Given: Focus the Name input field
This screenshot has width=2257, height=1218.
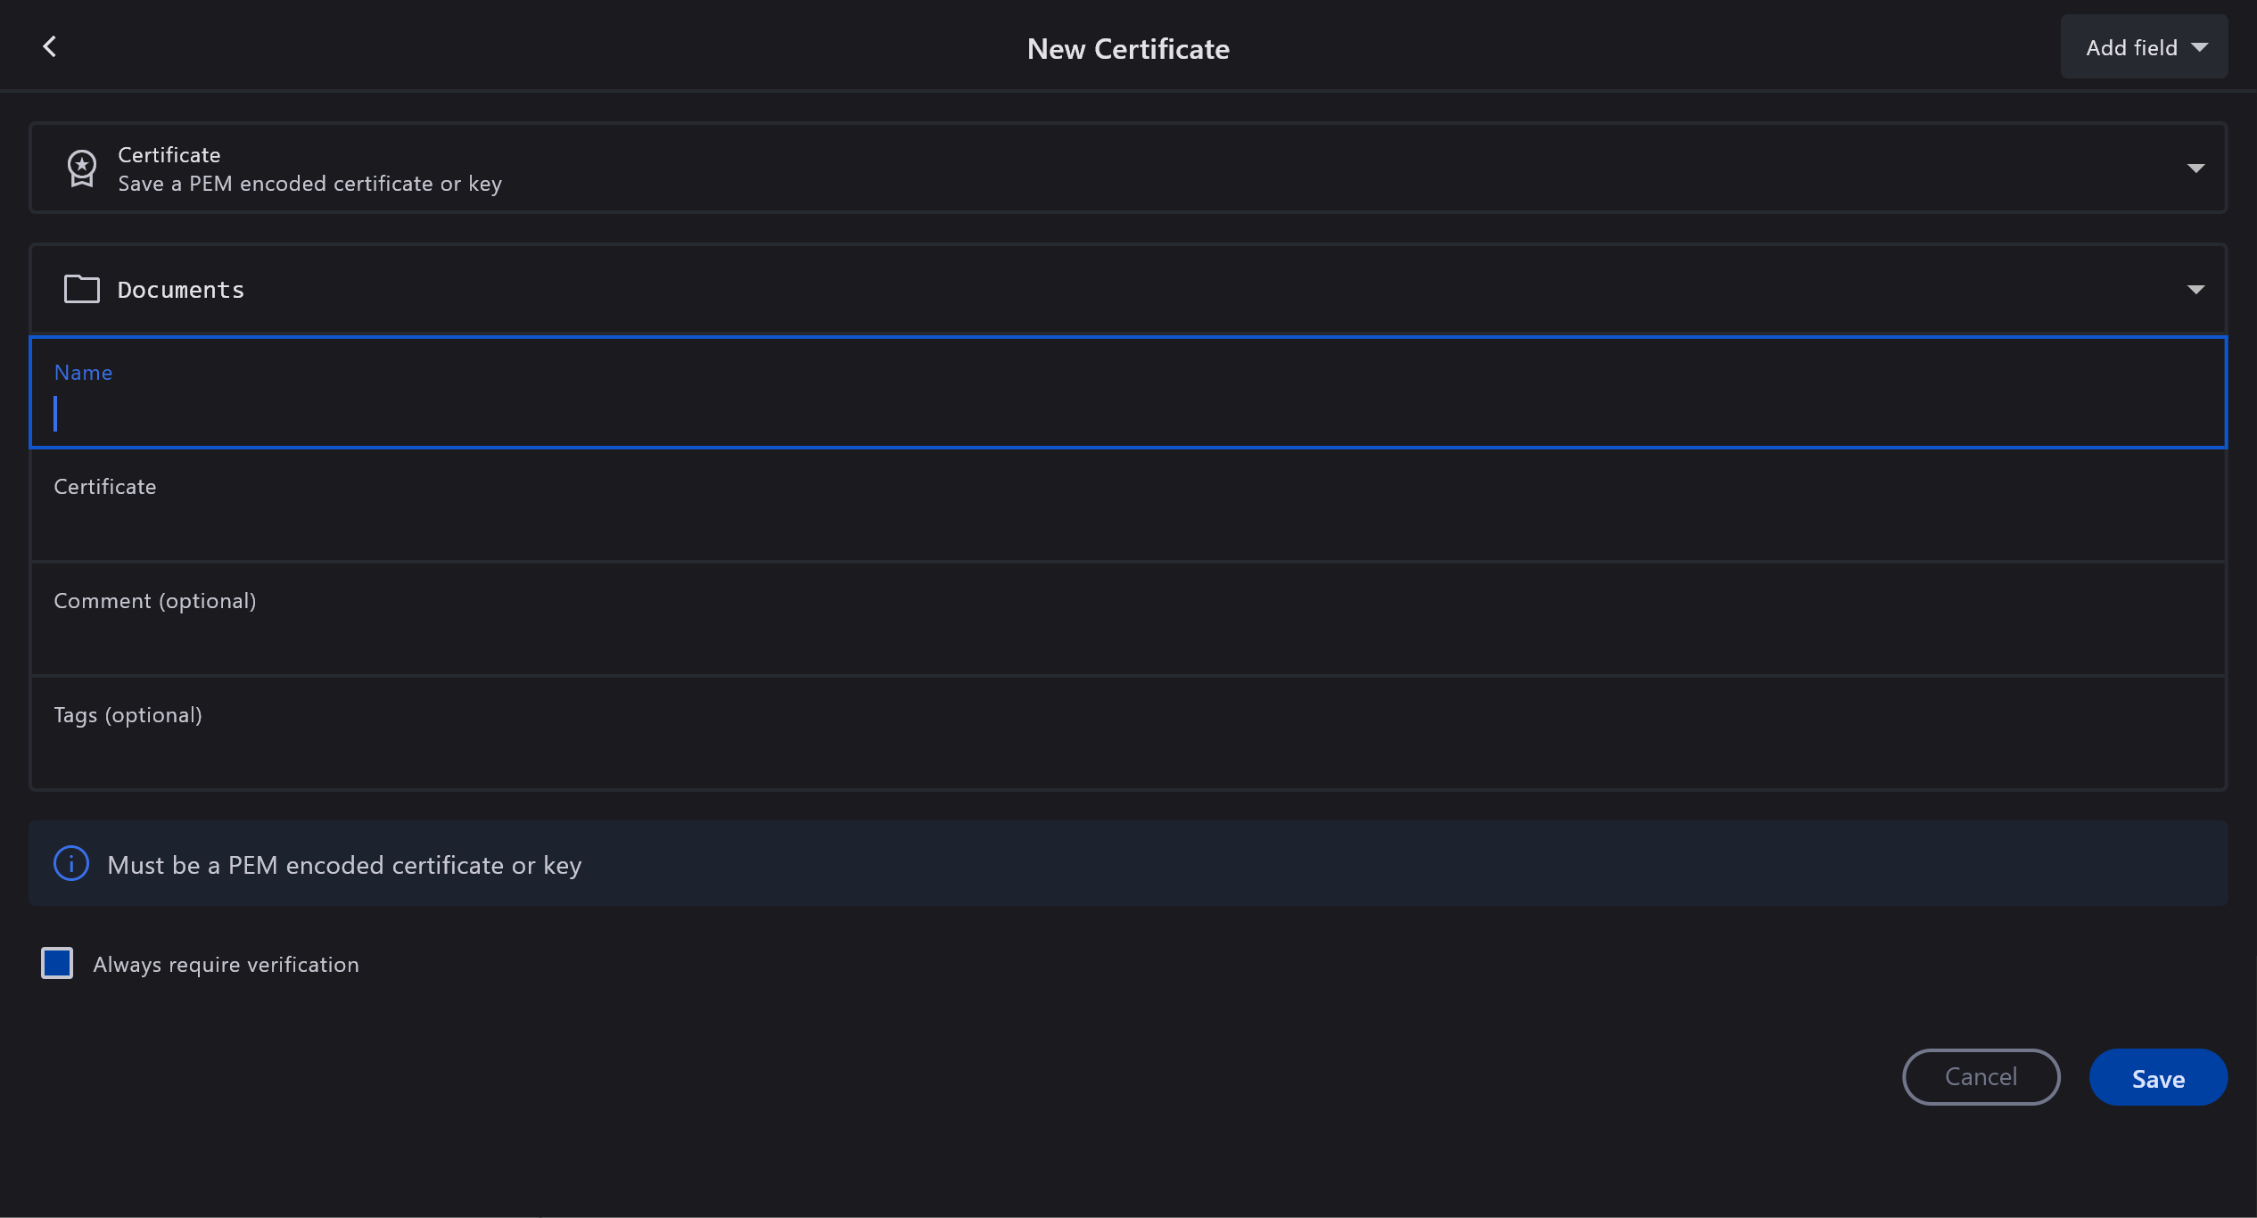Looking at the screenshot, I should point(1127,413).
